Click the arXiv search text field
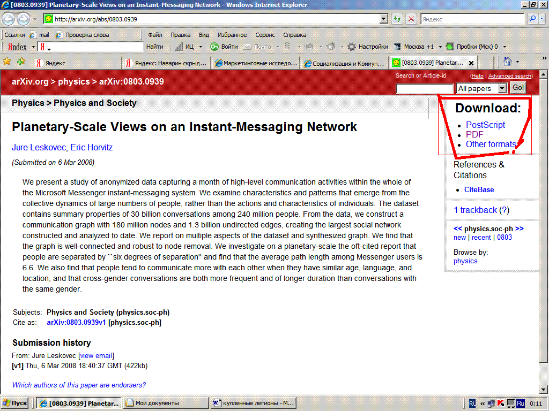The image size is (549, 411). (425, 88)
